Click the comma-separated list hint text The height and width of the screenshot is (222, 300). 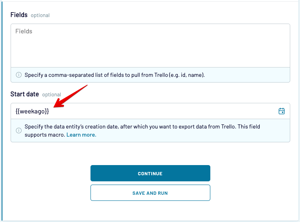(115, 75)
